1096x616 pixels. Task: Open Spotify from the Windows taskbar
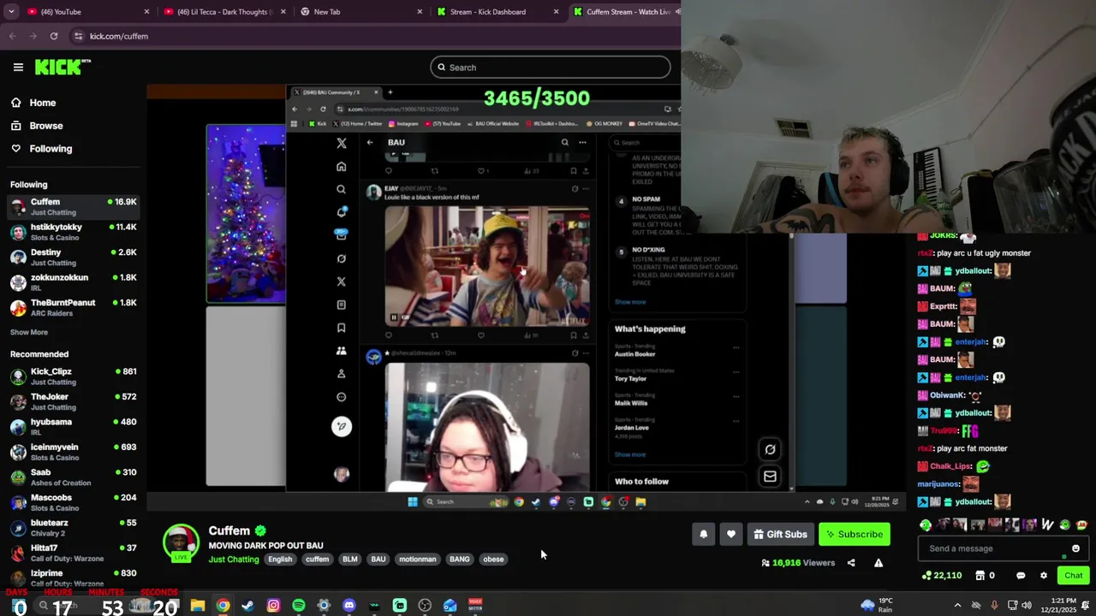299,606
